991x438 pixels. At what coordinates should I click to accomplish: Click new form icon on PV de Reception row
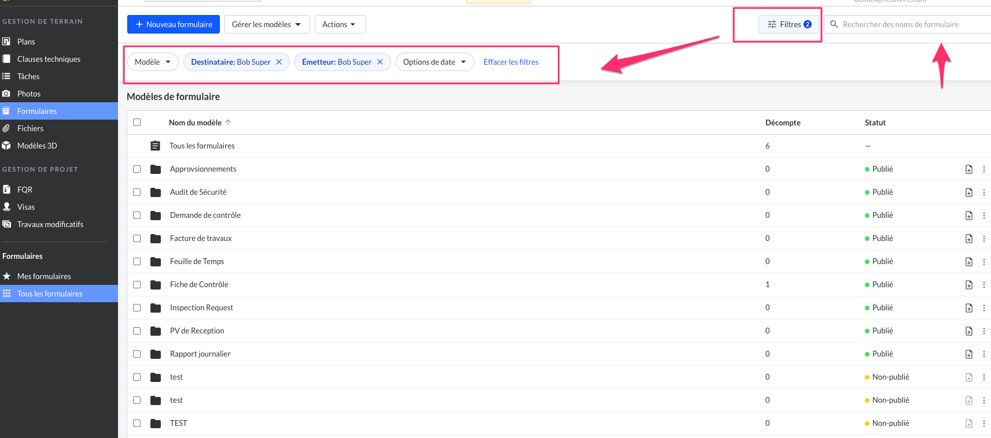click(968, 331)
